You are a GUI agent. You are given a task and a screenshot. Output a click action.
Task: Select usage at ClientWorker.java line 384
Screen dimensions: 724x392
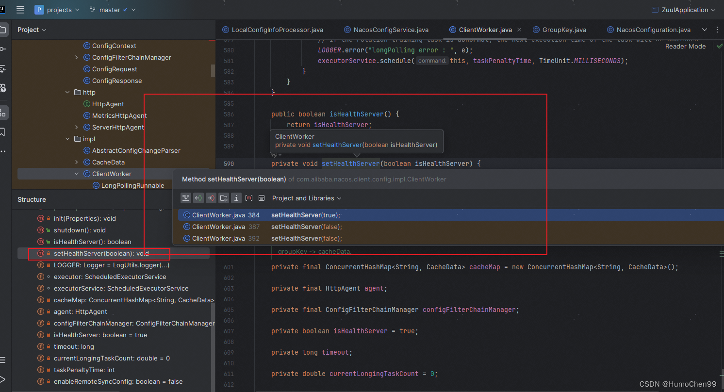(x=451, y=215)
